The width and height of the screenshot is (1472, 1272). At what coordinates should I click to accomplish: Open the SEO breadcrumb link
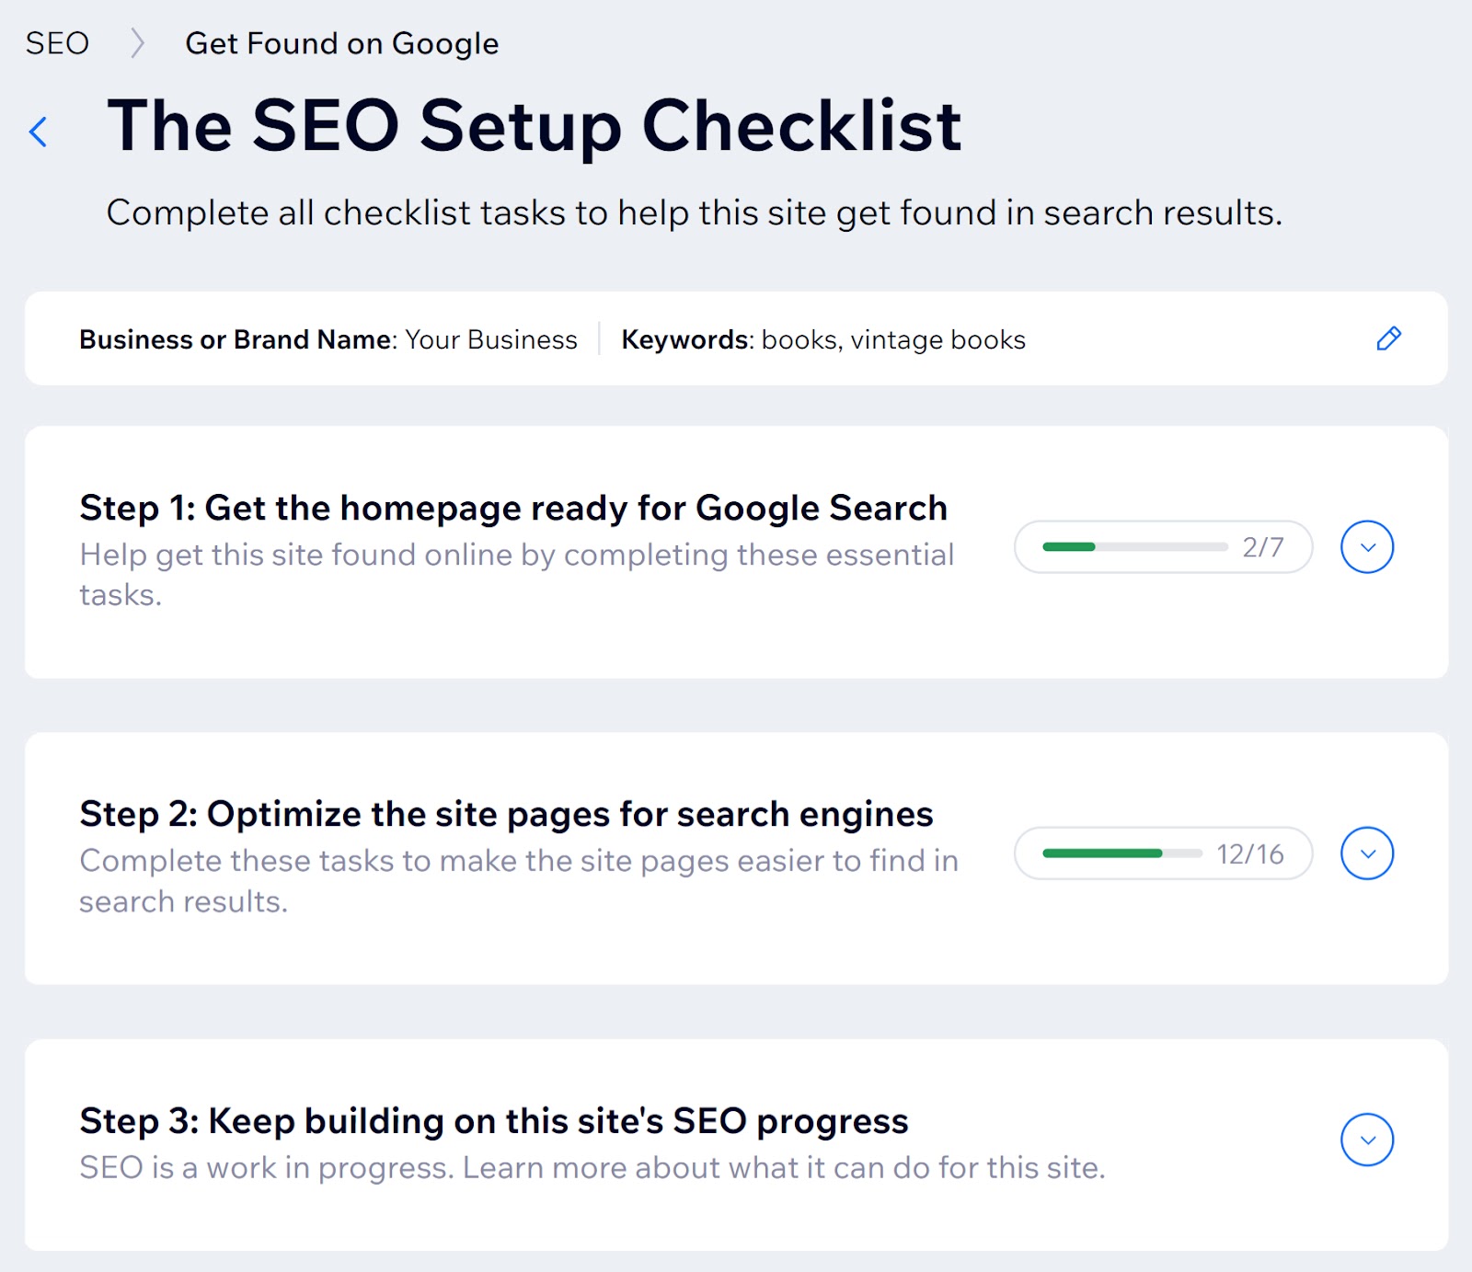click(x=57, y=42)
